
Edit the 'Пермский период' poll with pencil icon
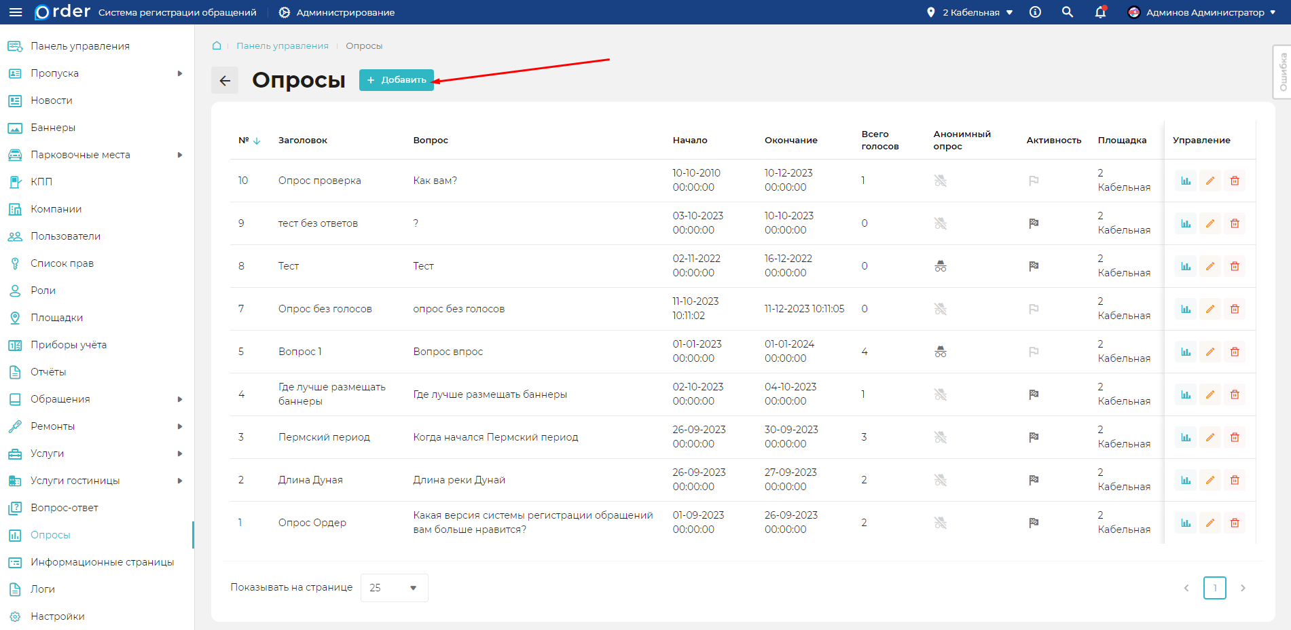click(x=1210, y=437)
